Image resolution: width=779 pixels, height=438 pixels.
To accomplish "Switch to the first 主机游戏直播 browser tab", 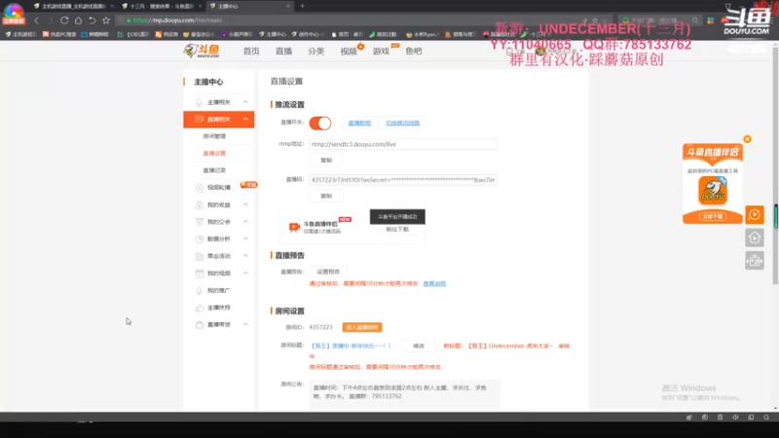I will 74,6.
